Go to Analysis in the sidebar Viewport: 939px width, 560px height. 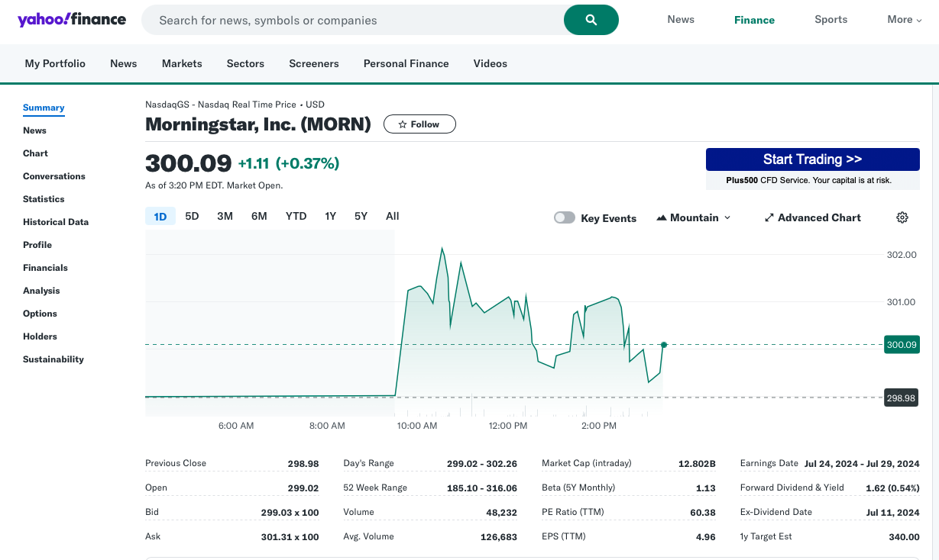tap(41, 291)
